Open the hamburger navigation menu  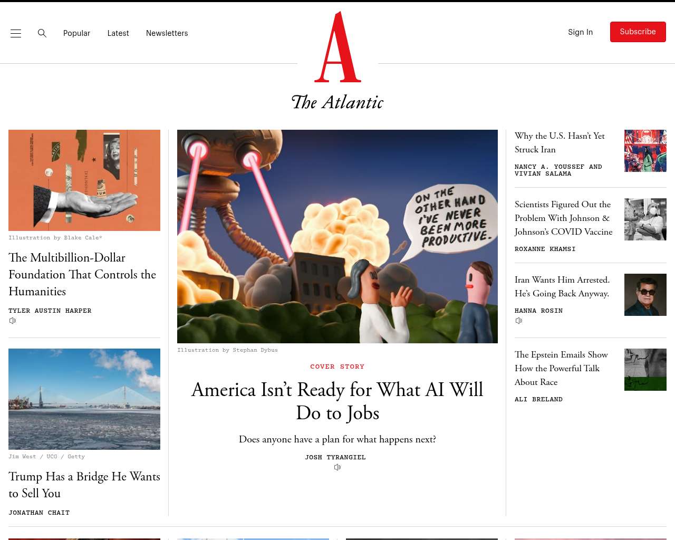point(16,33)
